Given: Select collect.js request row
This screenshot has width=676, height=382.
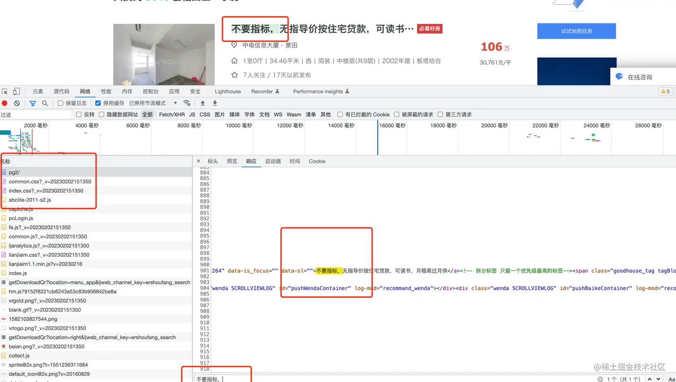Looking at the screenshot, I should [x=96, y=356].
